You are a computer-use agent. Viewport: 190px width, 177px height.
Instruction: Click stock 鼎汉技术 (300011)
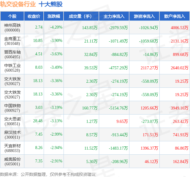click(x=12, y=135)
